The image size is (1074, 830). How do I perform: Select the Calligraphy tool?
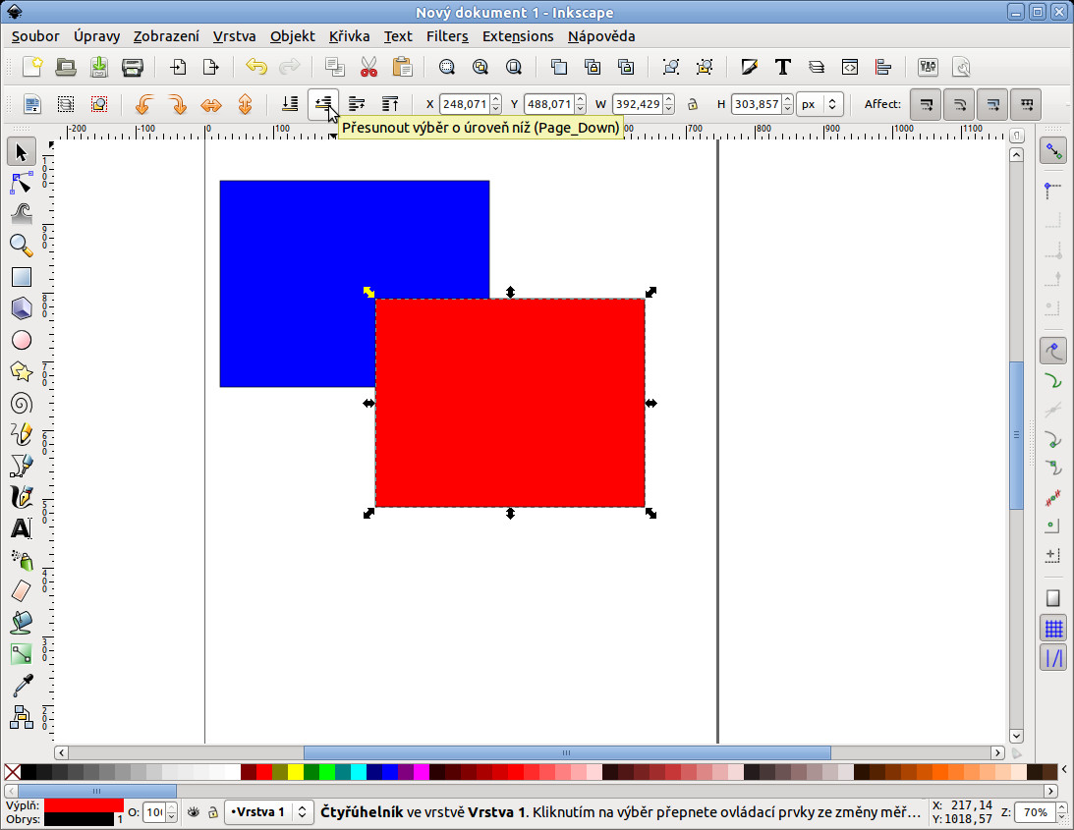22,497
